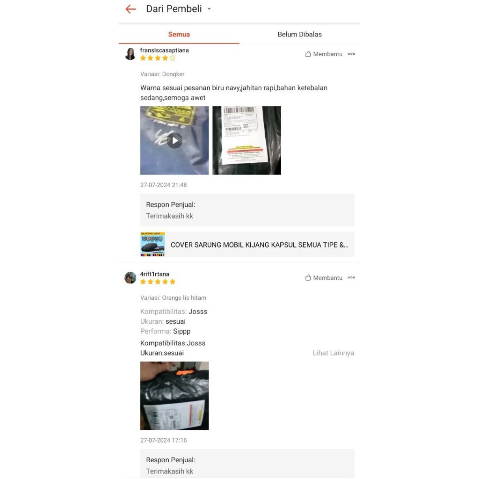
Task: Click the five-star rating of second review
Action: click(x=158, y=282)
